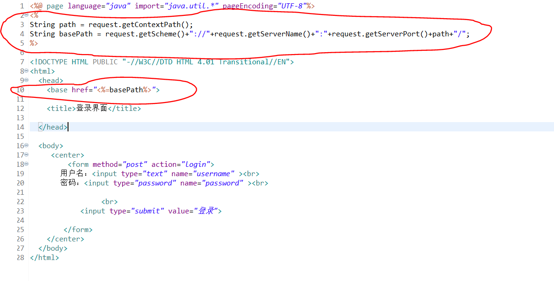Collapse the <center> fold marker at line 17
This screenshot has height=281, width=554.
[27, 154]
